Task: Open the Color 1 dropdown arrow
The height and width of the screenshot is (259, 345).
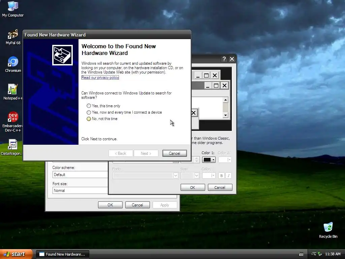Action: pos(213,160)
